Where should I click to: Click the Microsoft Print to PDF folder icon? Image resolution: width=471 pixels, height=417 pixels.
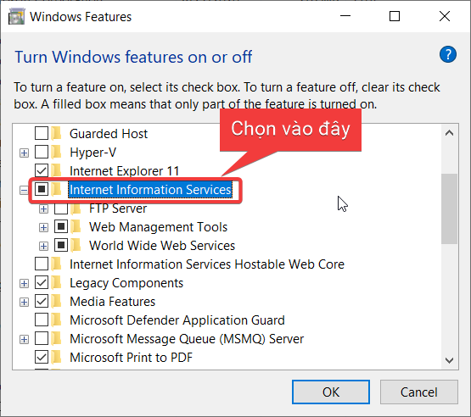[x=56, y=357]
